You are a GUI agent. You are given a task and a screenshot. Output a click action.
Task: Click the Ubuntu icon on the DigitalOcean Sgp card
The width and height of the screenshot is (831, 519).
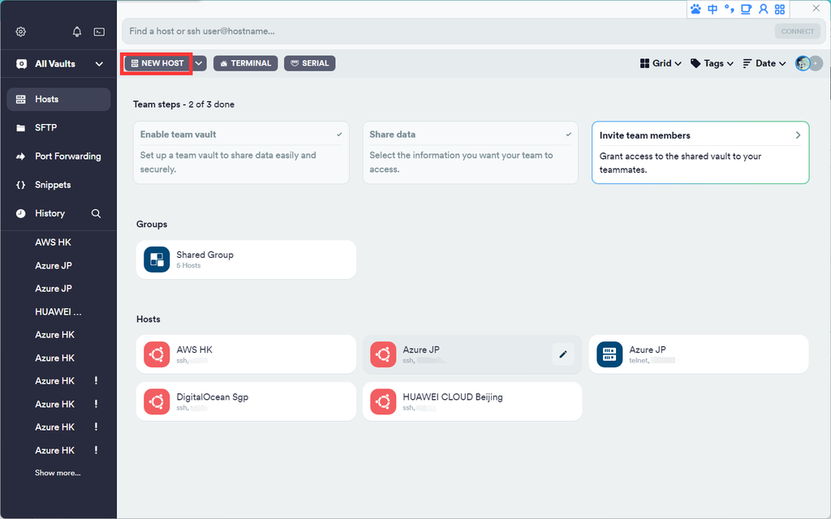point(157,402)
